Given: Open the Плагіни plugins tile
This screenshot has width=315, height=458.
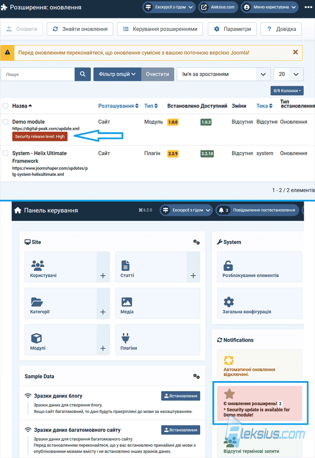Looking at the screenshot, I should pos(157,339).
